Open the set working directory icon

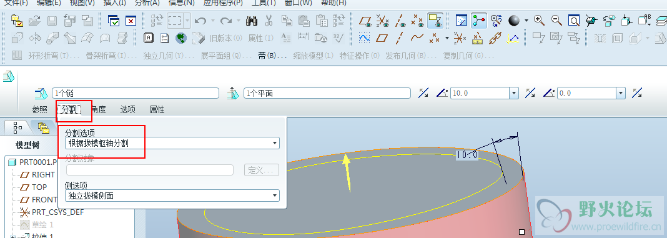pyautogui.click(x=17, y=20)
